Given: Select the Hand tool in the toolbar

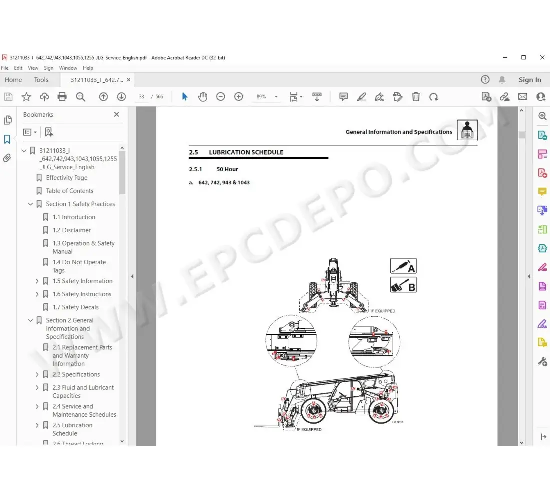Looking at the screenshot, I should point(203,96).
